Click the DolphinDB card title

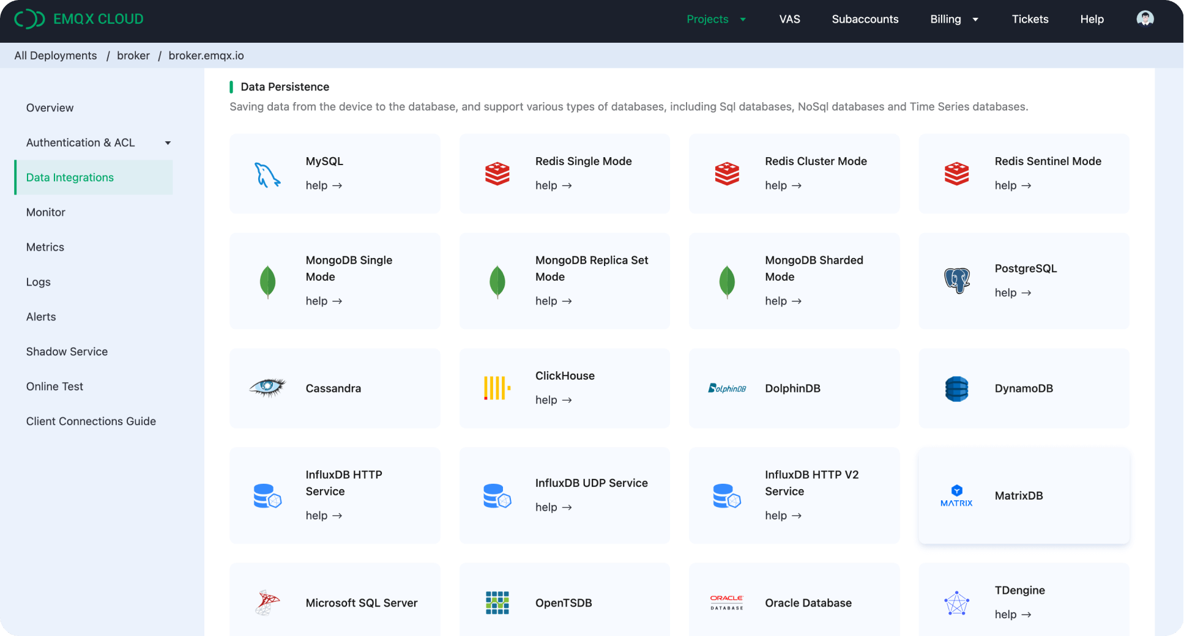pyautogui.click(x=792, y=388)
